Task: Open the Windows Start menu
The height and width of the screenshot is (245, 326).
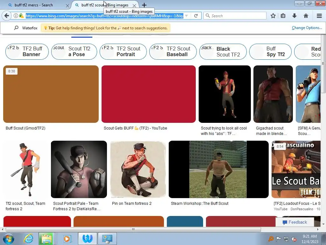Action: 9,239
